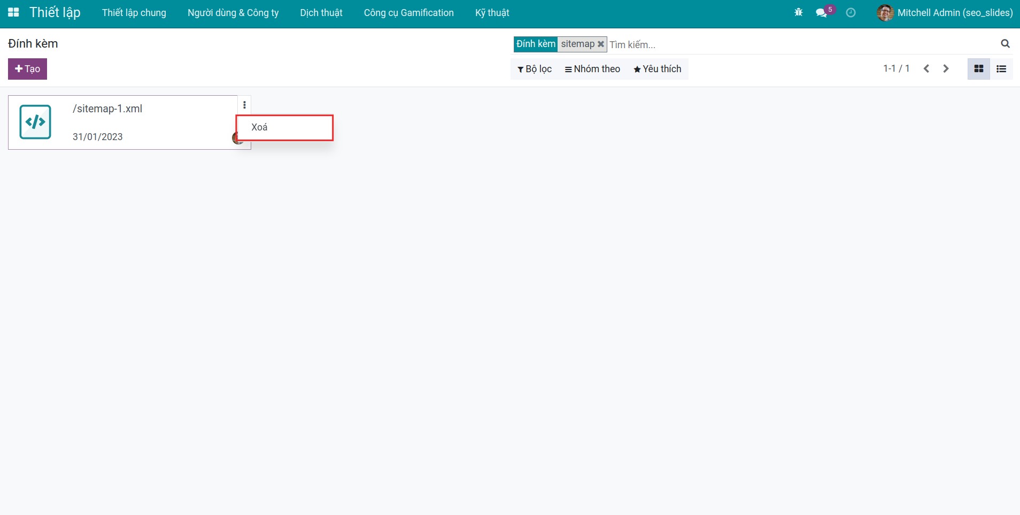1020x515 pixels.
Task: Click the search magnifier icon
Action: (x=1006, y=44)
